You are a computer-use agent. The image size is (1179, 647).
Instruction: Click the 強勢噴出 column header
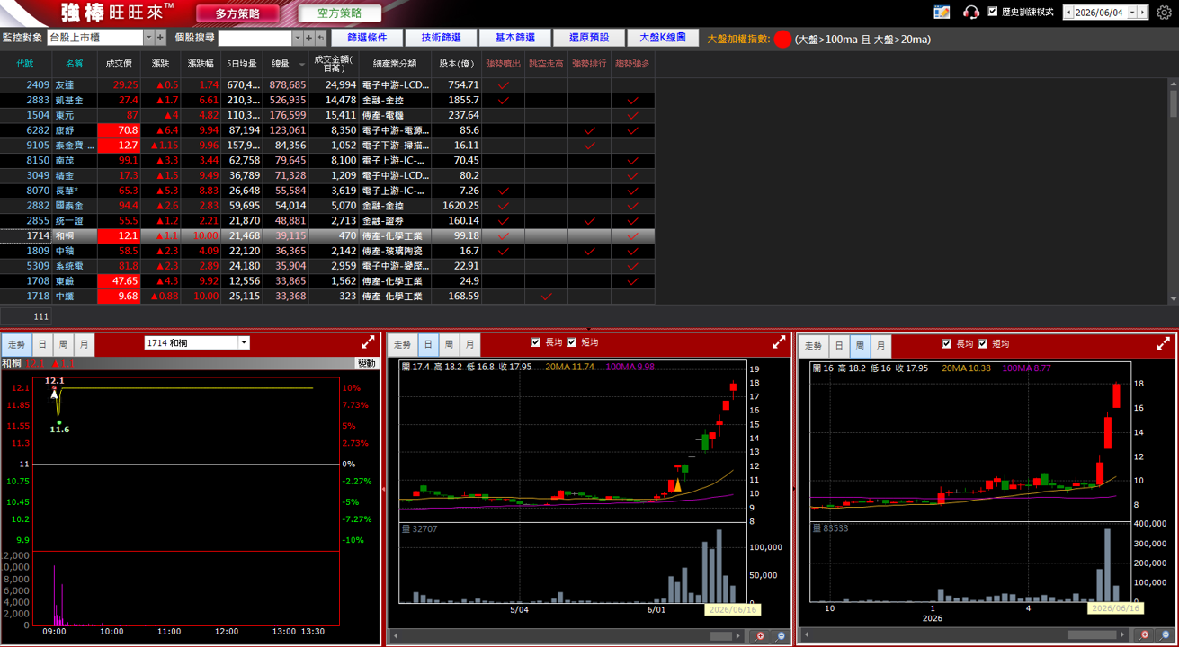503,64
